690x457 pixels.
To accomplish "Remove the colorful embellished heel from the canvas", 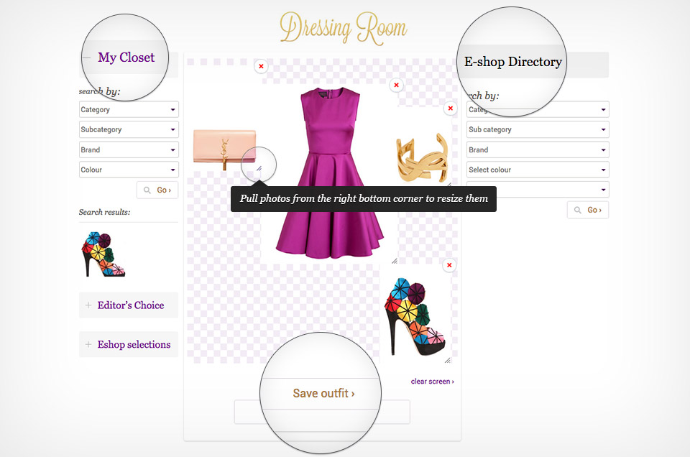I will pos(449,265).
